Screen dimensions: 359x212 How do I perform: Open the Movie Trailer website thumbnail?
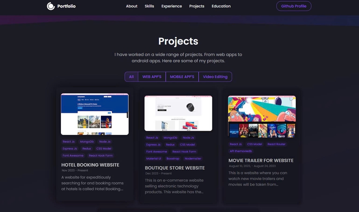point(262,117)
